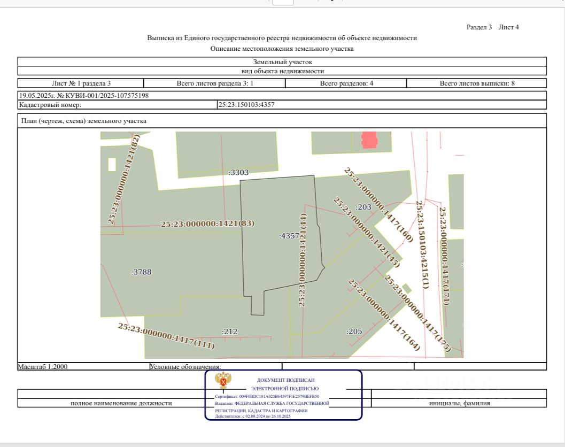
Task: Click parcel label ':4357' inside outlined plot
Action: pos(289,236)
